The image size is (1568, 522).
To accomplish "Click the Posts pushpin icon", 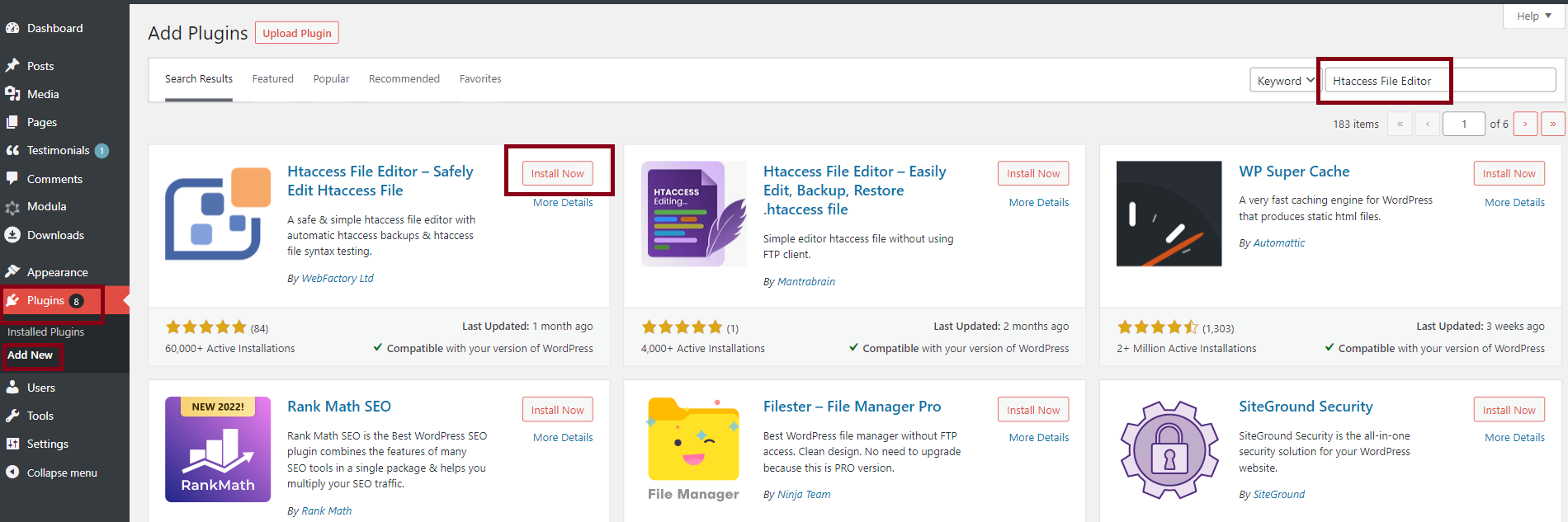I will point(12,66).
